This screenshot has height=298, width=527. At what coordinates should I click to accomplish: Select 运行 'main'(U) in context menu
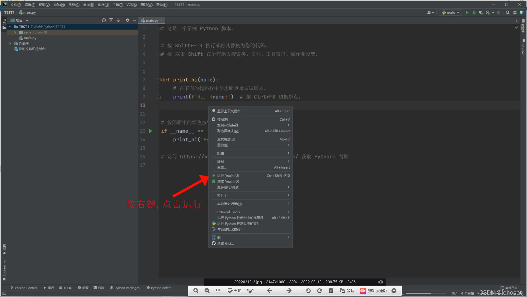tap(251, 175)
